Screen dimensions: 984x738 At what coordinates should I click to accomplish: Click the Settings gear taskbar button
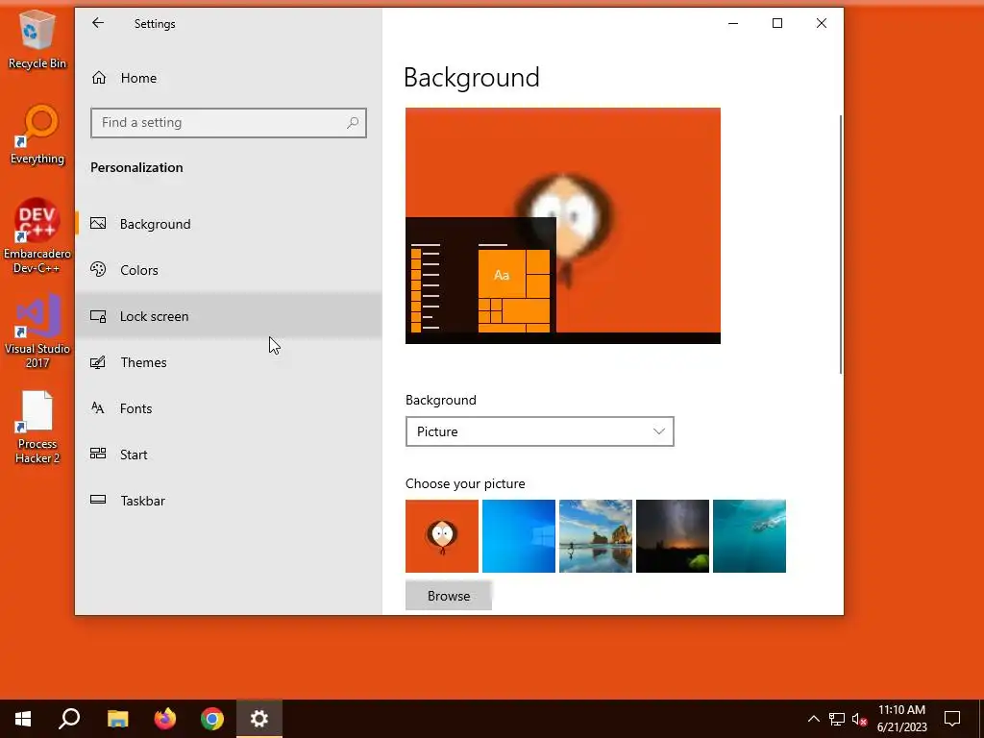click(259, 719)
